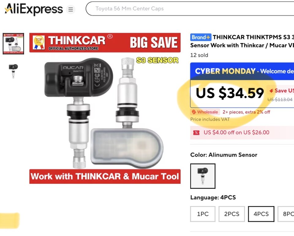Select the 1PC quantity option
Screen dimensions: 294x236
(x=203, y=214)
